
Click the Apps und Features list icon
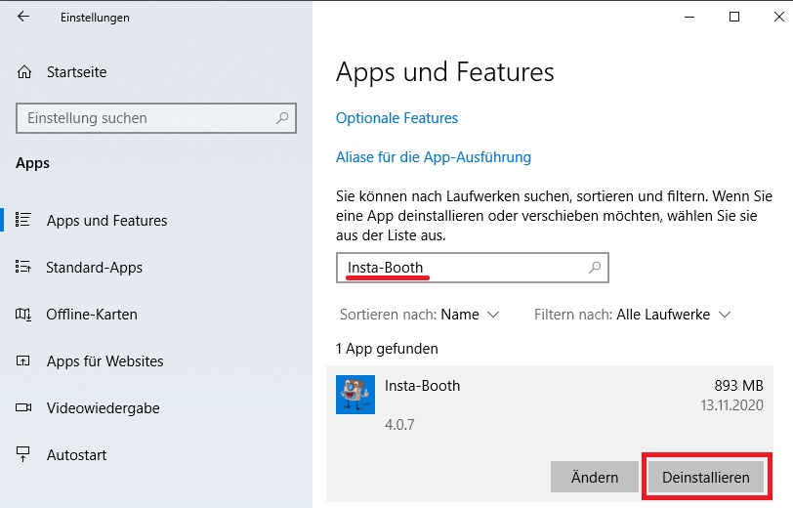(23, 220)
